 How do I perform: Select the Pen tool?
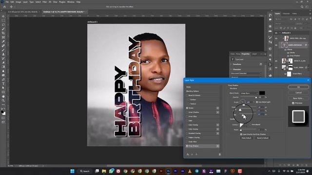pos(3,79)
